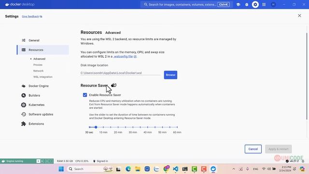Open the user account avatar
The width and height of the screenshot is (309, 174).
coord(273,4)
